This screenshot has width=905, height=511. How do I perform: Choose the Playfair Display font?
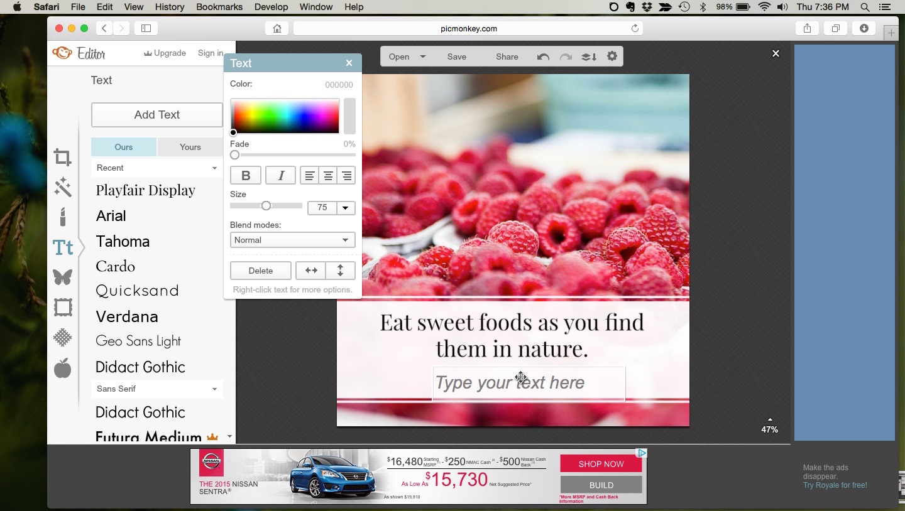pyautogui.click(x=146, y=190)
